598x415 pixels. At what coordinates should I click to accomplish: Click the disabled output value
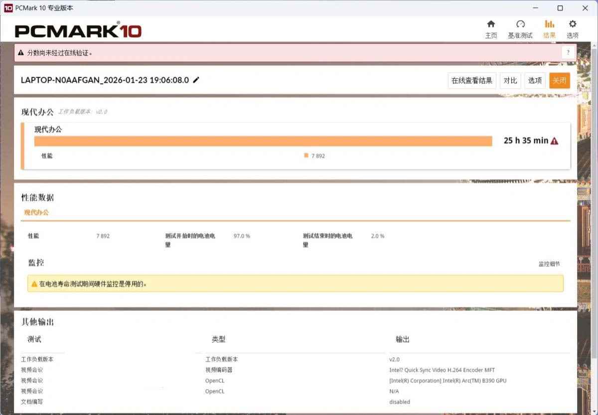coord(400,402)
